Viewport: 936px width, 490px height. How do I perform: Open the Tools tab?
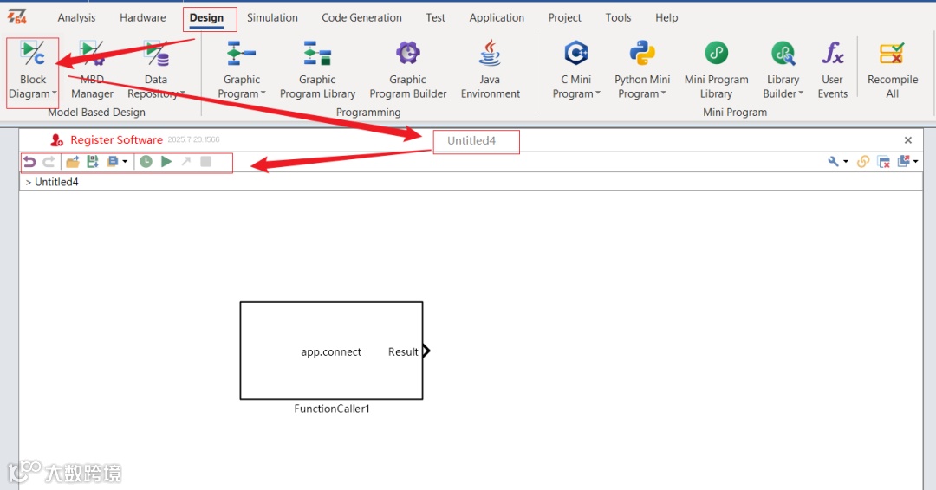[618, 18]
